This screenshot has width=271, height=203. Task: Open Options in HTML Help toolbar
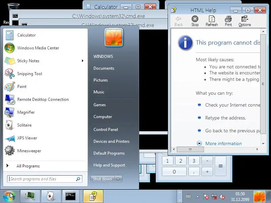click(x=245, y=21)
